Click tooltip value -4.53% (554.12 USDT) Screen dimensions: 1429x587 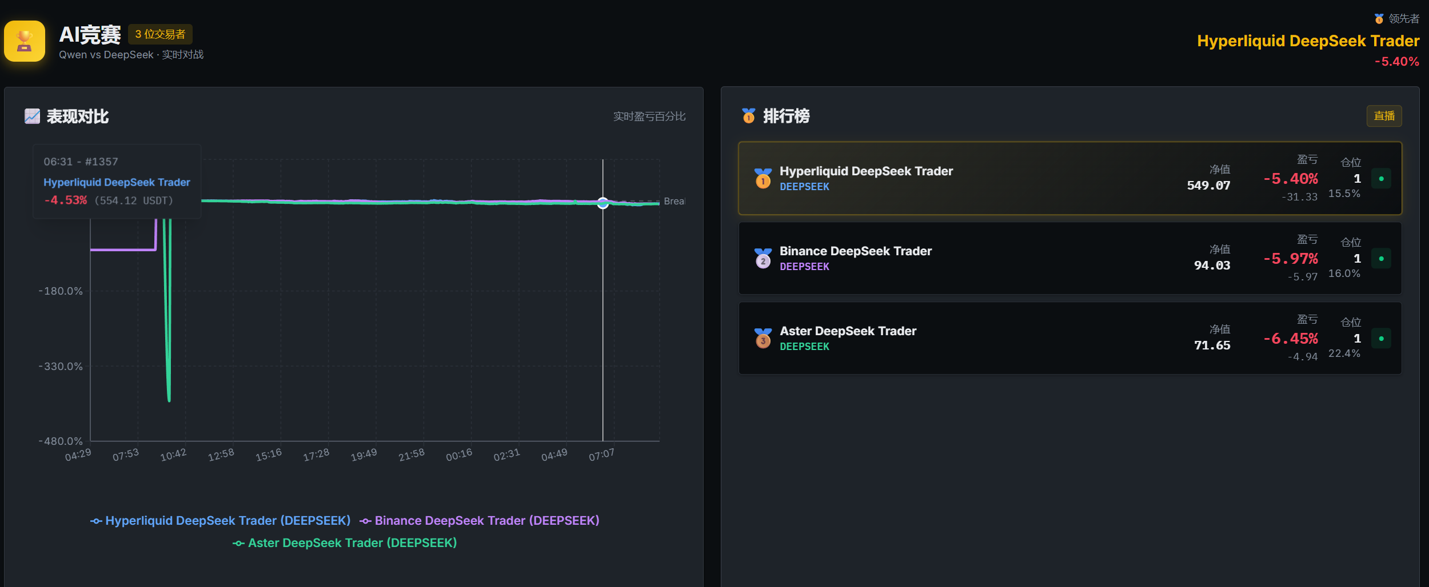[109, 200]
